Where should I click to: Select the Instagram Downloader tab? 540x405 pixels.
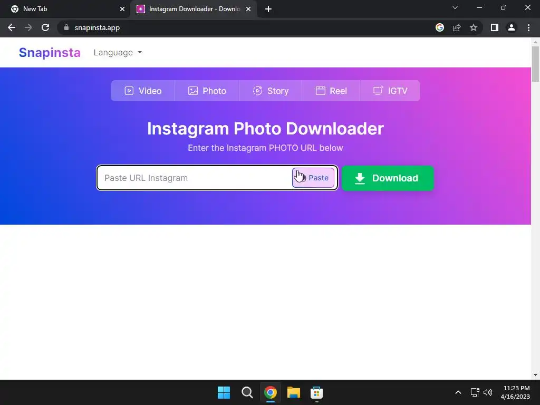coord(195,9)
